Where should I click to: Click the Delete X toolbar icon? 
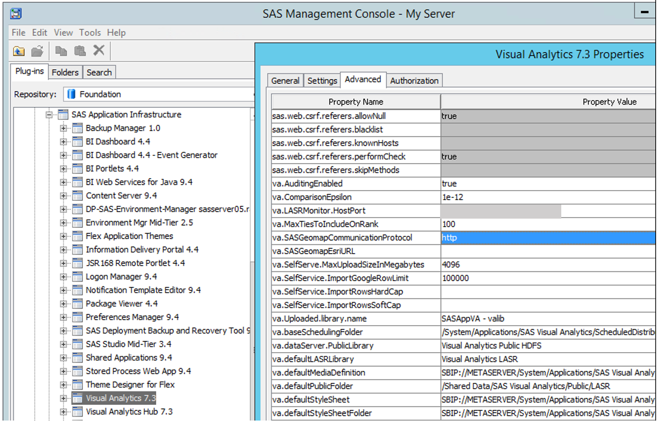pos(99,51)
